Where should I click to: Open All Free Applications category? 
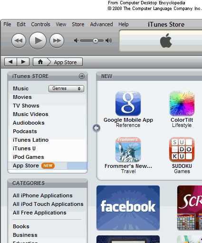tap(39, 213)
